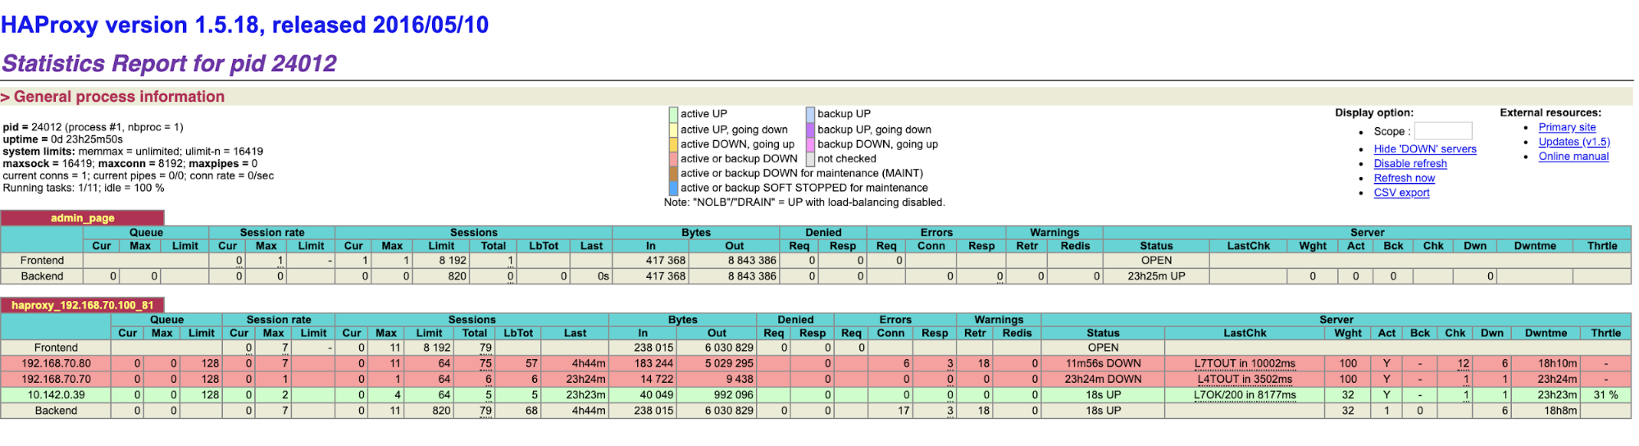1639x446 pixels.
Task: Click the L7OK/200 in 8177ms cell
Action: (x=1245, y=394)
